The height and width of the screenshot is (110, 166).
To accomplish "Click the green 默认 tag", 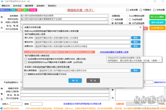I will point(26,10).
